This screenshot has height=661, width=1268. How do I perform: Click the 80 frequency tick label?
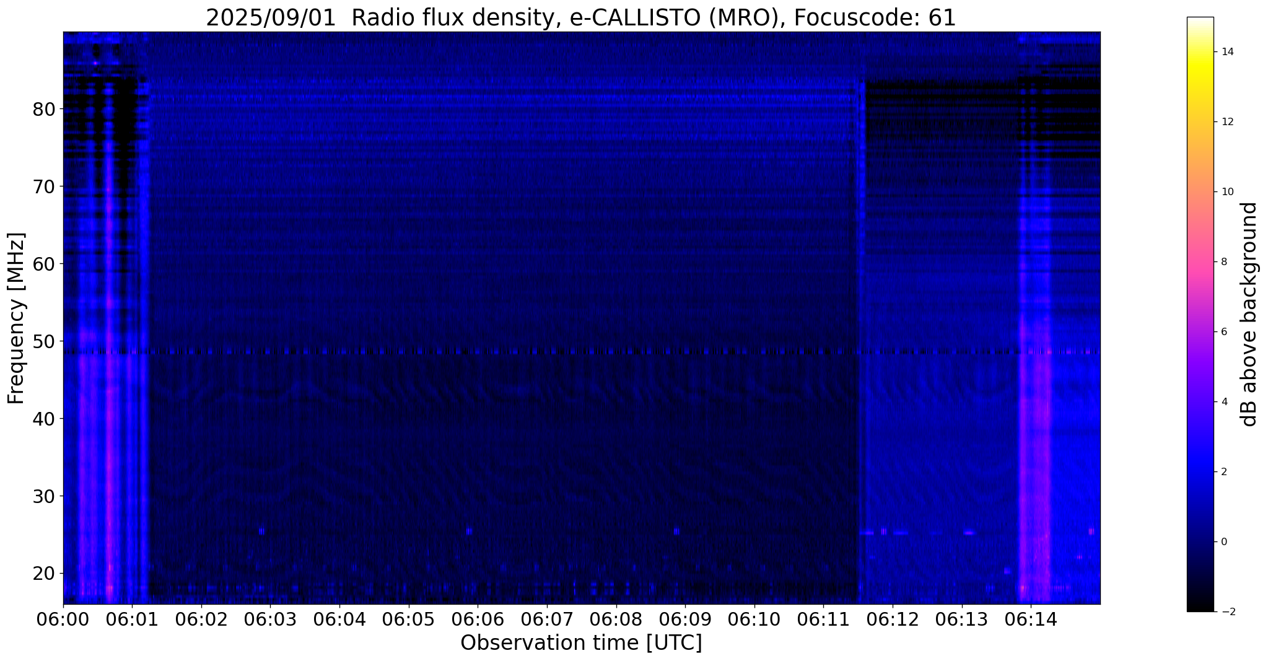point(45,109)
